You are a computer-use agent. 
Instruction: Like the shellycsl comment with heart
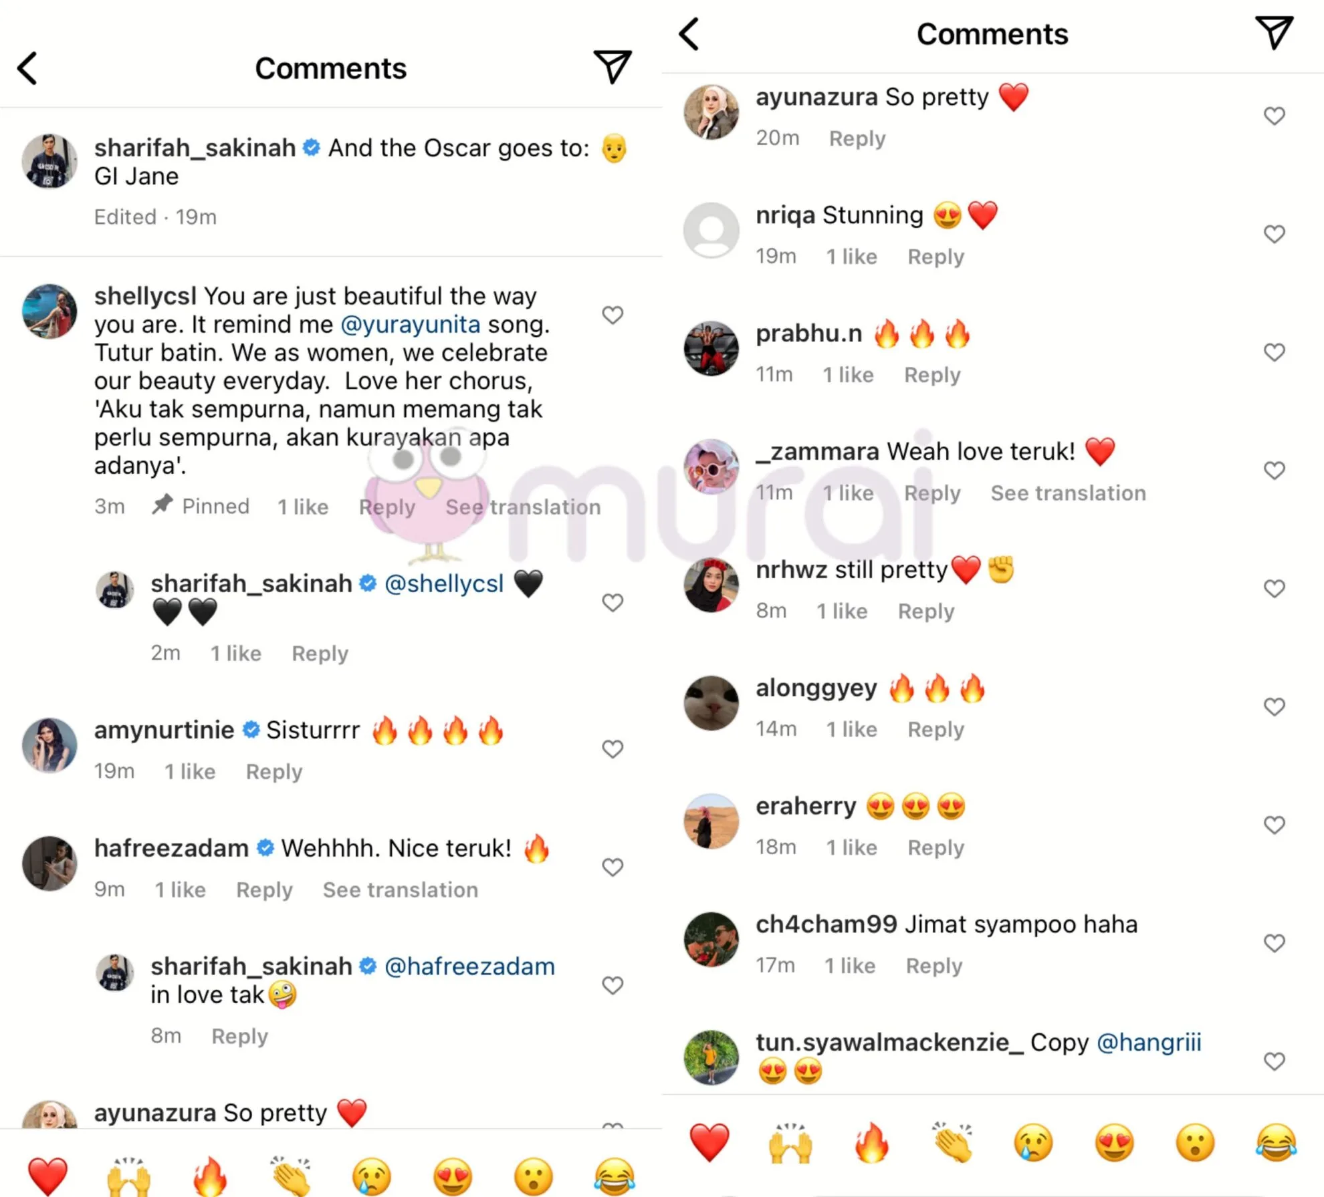613,315
